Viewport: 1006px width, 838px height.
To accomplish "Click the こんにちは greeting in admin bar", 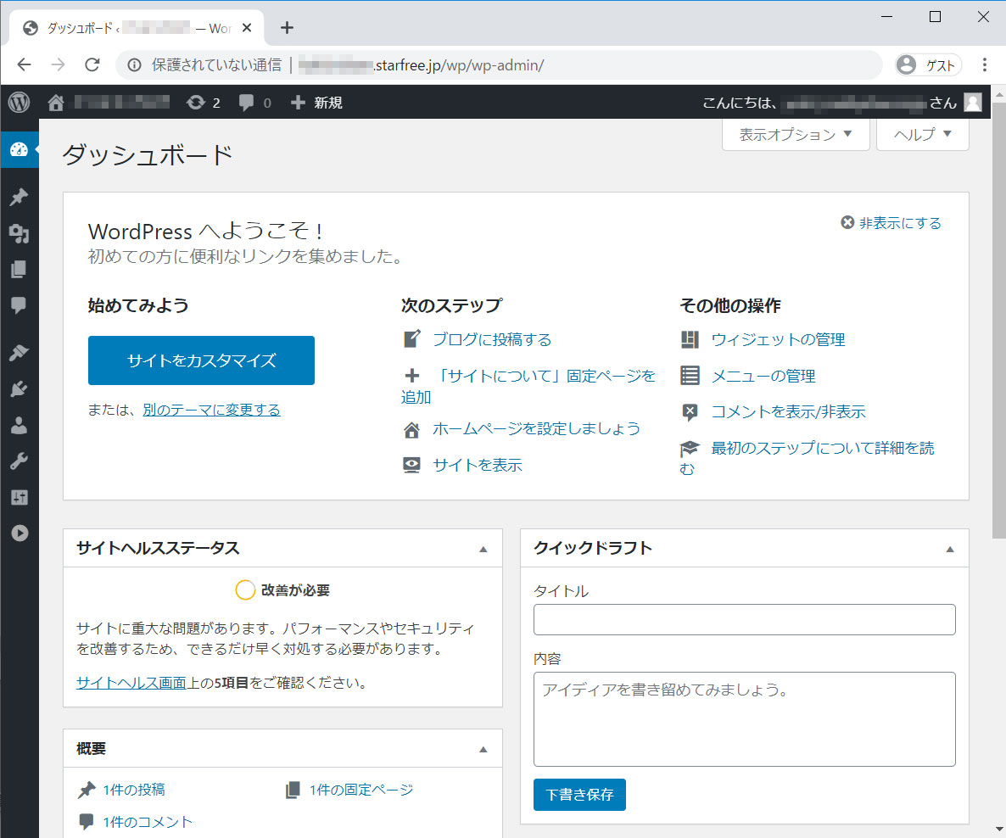I will coord(830,103).
